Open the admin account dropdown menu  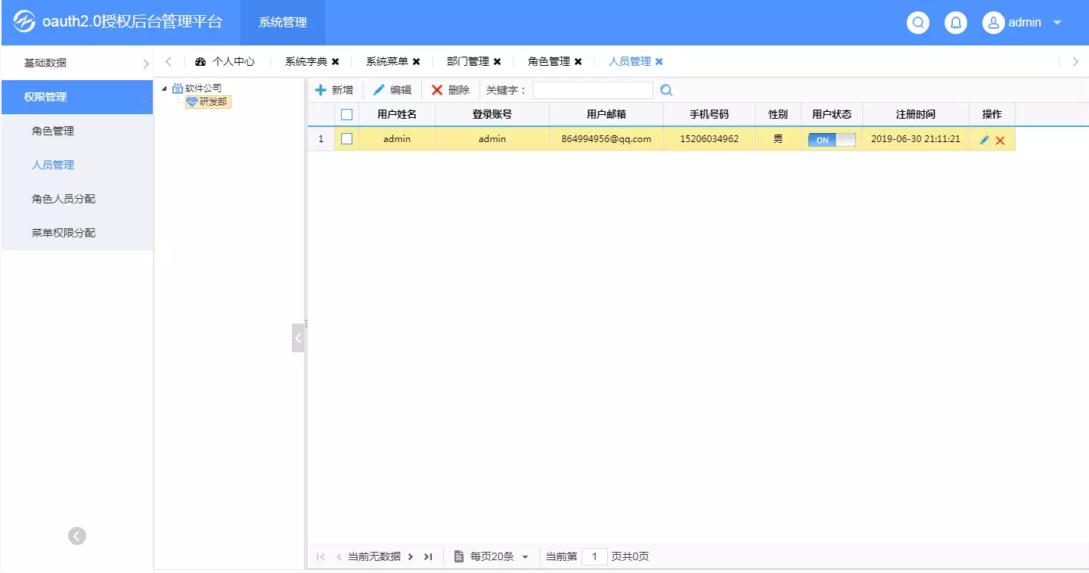pyautogui.click(x=1056, y=23)
